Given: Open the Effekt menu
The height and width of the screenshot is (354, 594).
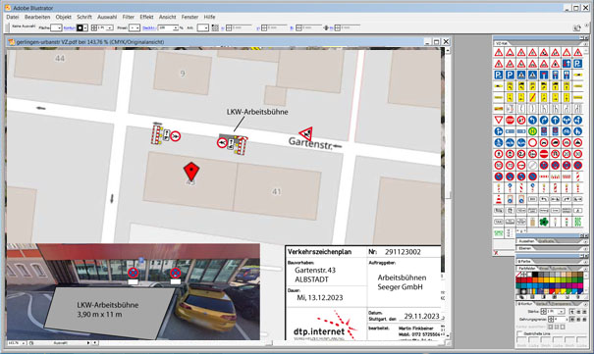Looking at the screenshot, I should (x=146, y=17).
